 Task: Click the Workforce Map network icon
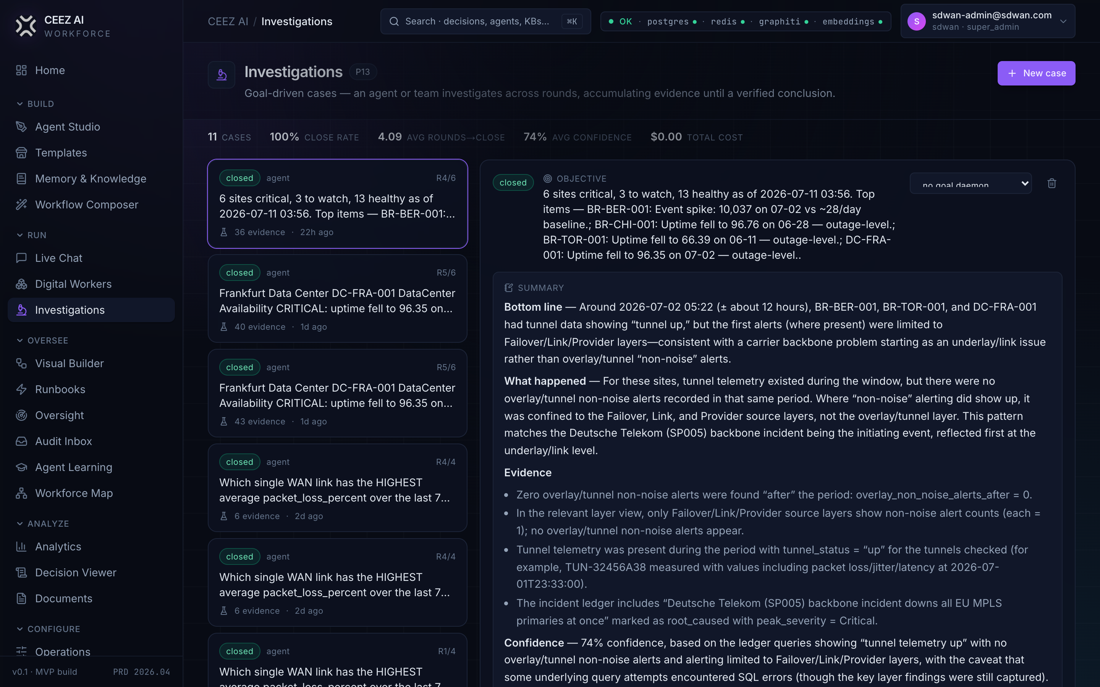[21, 493]
